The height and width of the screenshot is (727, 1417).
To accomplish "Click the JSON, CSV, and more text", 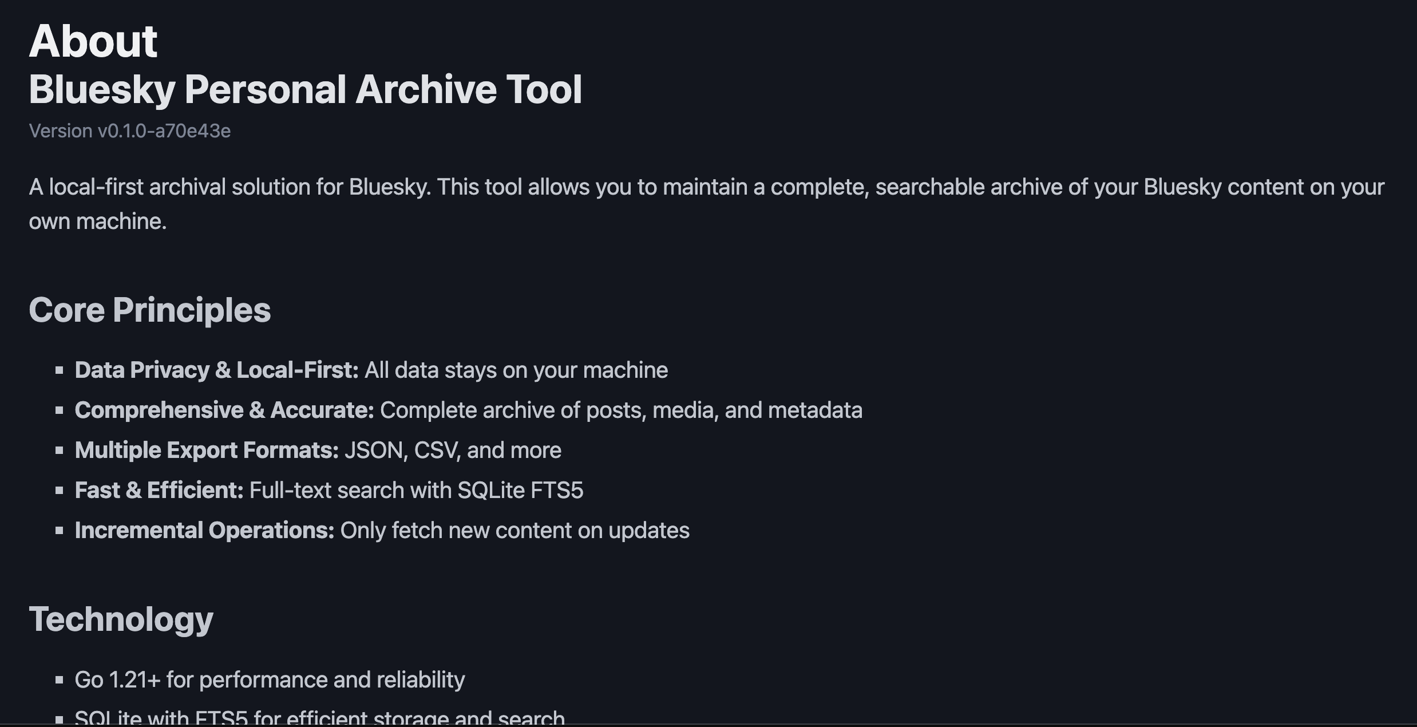I will tap(453, 451).
